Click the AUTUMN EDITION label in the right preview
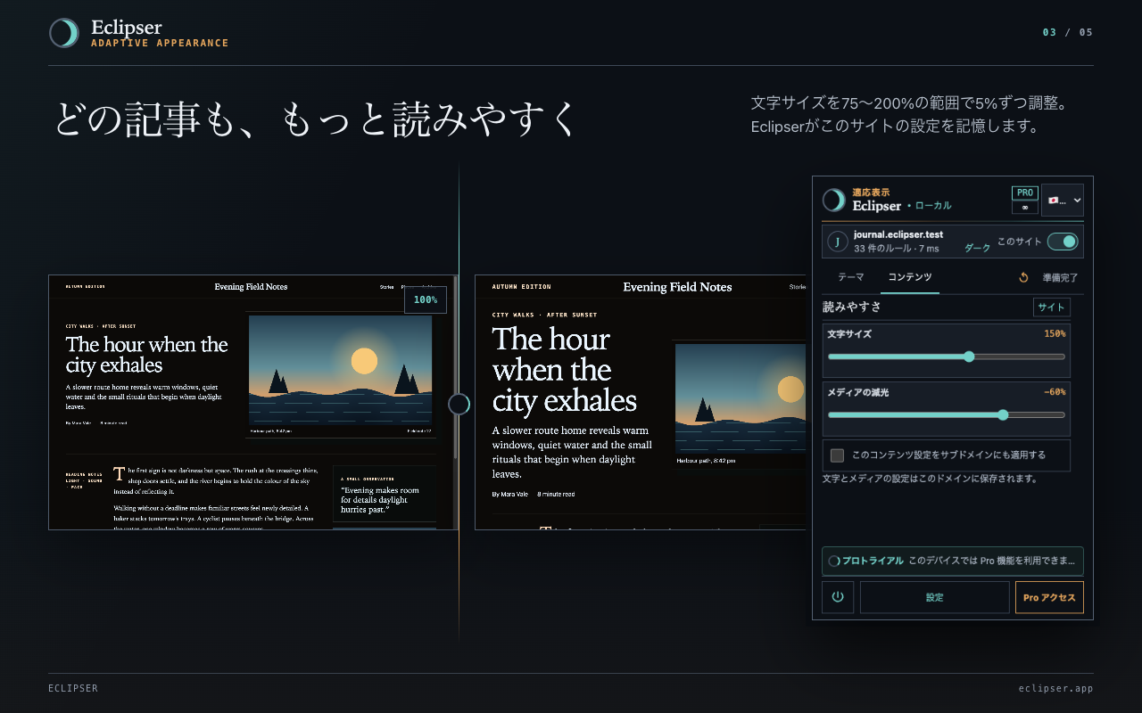This screenshot has height=713, width=1142. click(521, 287)
